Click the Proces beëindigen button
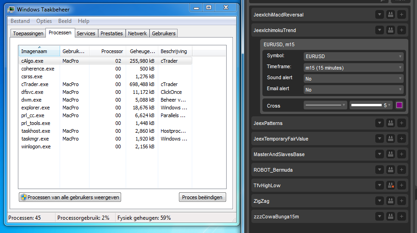The image size is (417, 233). coord(202,197)
